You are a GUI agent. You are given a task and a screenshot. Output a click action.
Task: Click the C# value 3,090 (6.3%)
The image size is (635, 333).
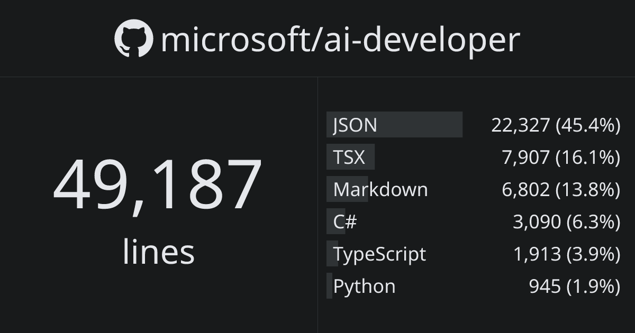[x=566, y=222]
